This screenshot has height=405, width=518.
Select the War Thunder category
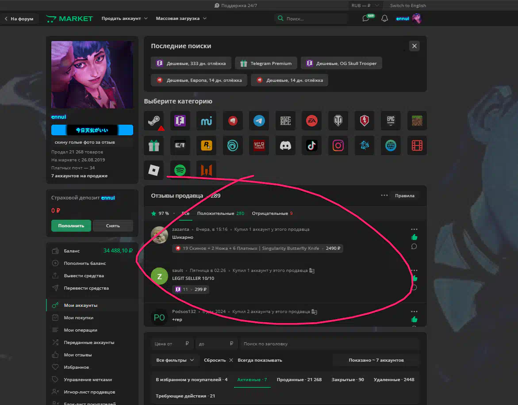pyautogui.click(x=259, y=145)
